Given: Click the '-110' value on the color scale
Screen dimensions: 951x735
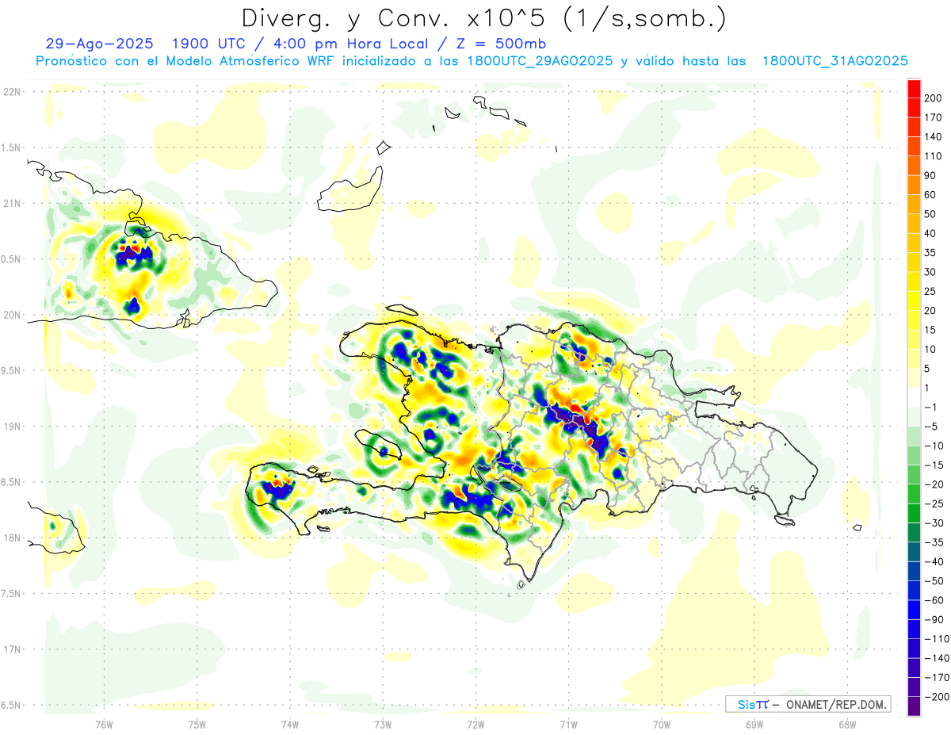Looking at the screenshot, I should (x=936, y=639).
